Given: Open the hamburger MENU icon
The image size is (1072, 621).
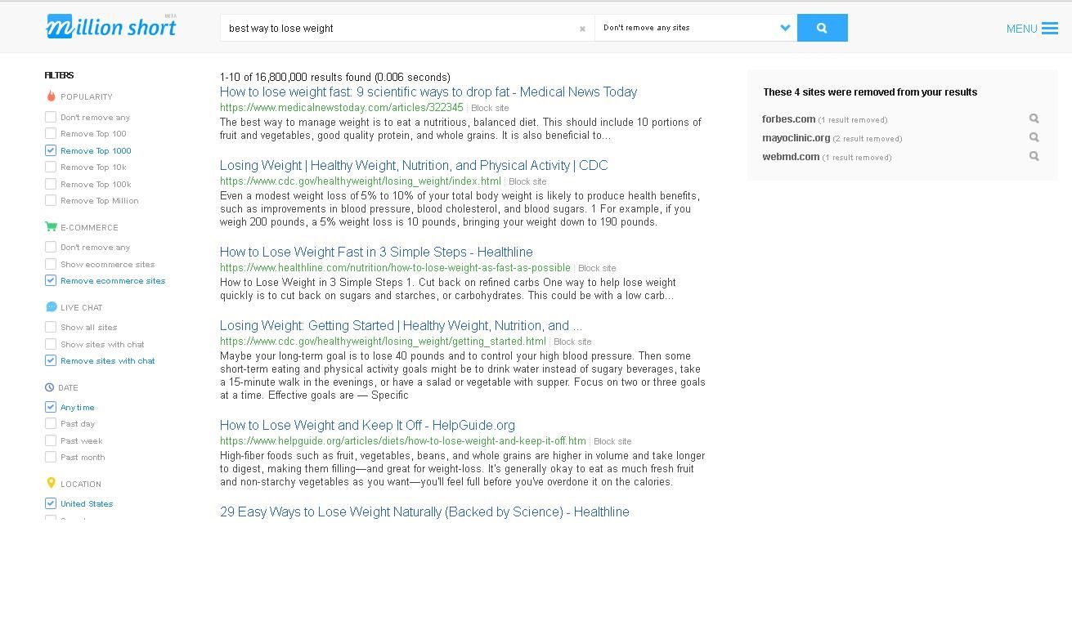Looking at the screenshot, I should tap(1050, 29).
